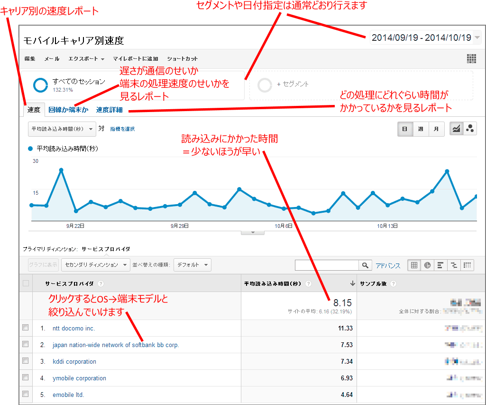Open the セカンダリ ディメンション dropdown

click(95, 265)
